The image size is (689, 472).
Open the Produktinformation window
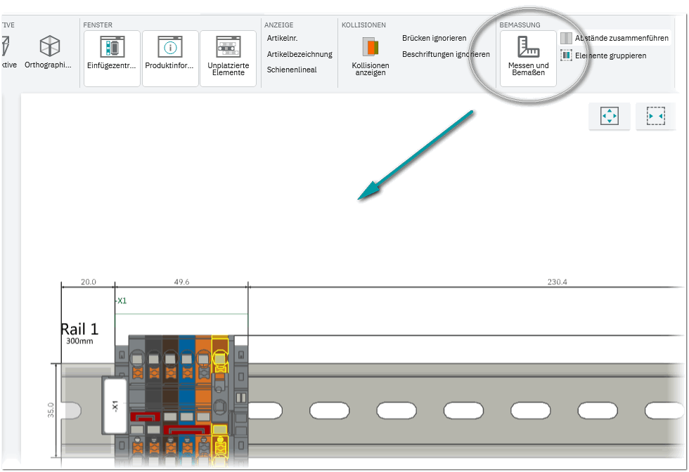pos(170,58)
